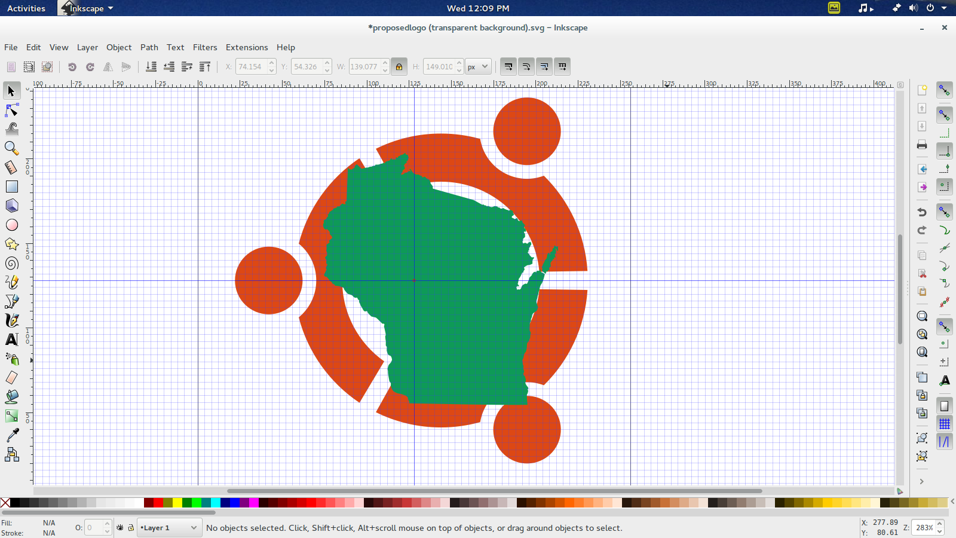Toggle Layer 1 visibility eye icon
This screenshot has width=956, height=538.
120,528
